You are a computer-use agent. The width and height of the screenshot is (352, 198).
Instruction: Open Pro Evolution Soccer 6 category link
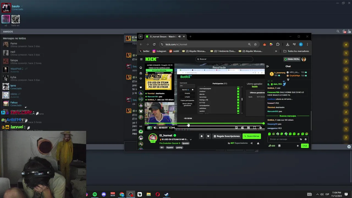click(x=170, y=143)
